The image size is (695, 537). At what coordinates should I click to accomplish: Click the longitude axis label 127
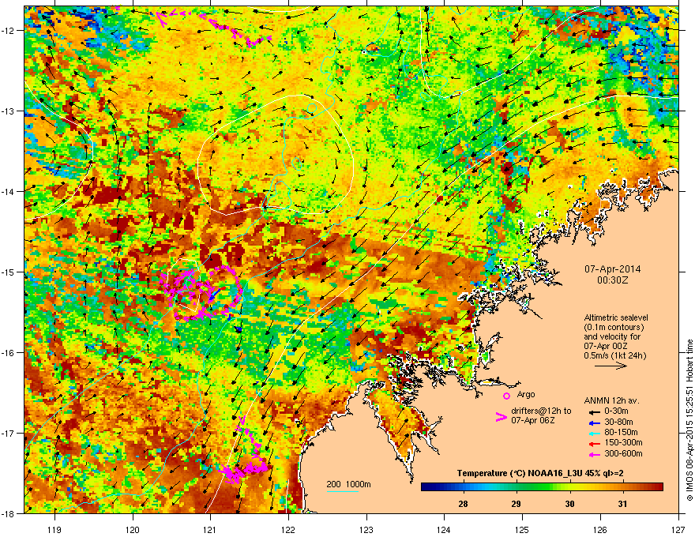click(x=678, y=529)
